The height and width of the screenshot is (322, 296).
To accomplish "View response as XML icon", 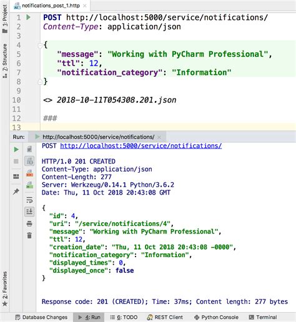I will point(29,173).
